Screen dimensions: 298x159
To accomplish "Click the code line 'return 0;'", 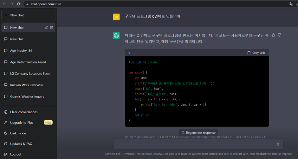I will pyautogui.click(x=142, y=115).
